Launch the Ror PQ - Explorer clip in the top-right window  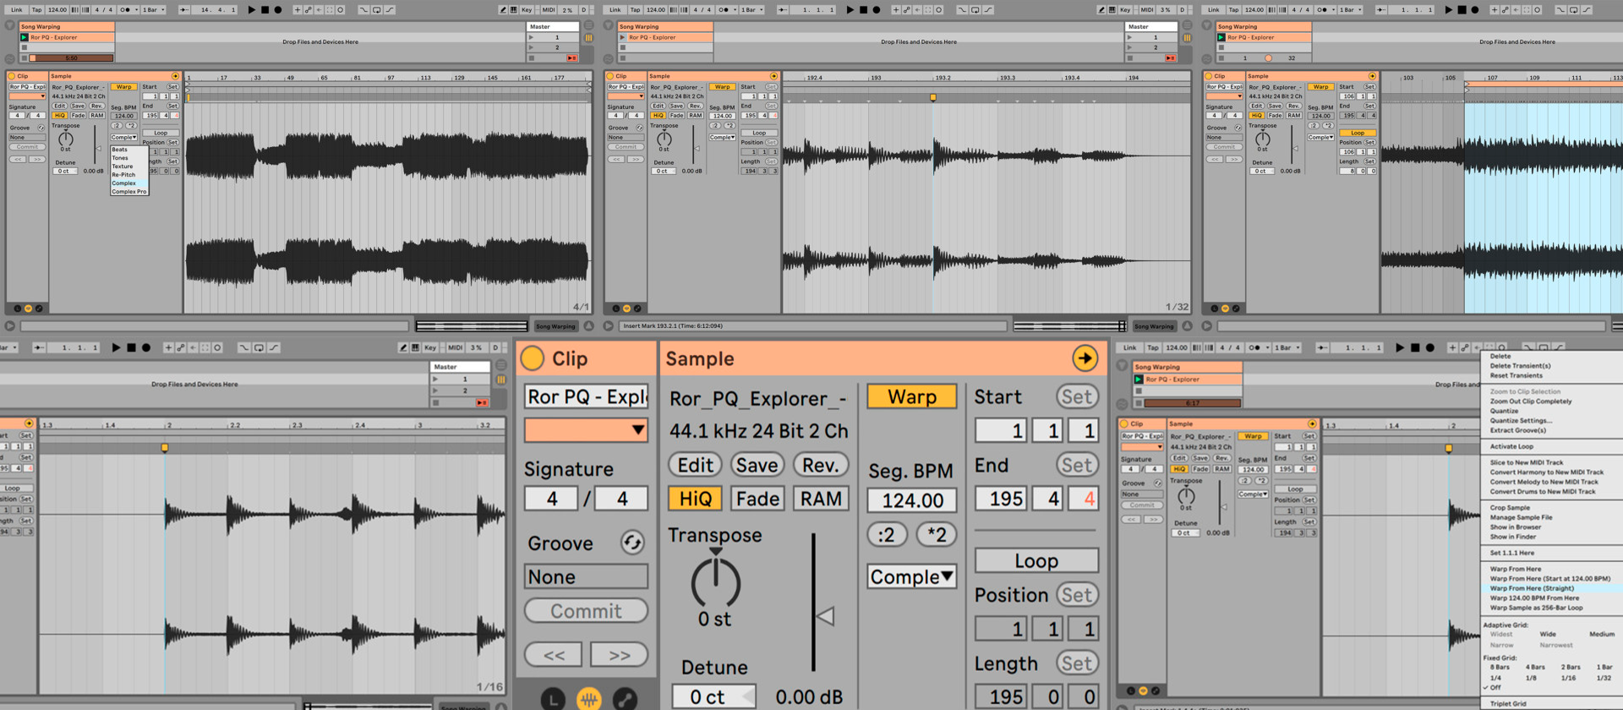1221,37
